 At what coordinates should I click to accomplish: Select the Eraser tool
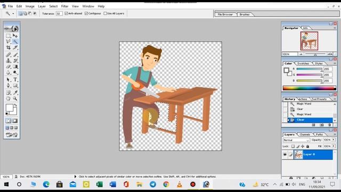pyautogui.click(x=9, y=67)
